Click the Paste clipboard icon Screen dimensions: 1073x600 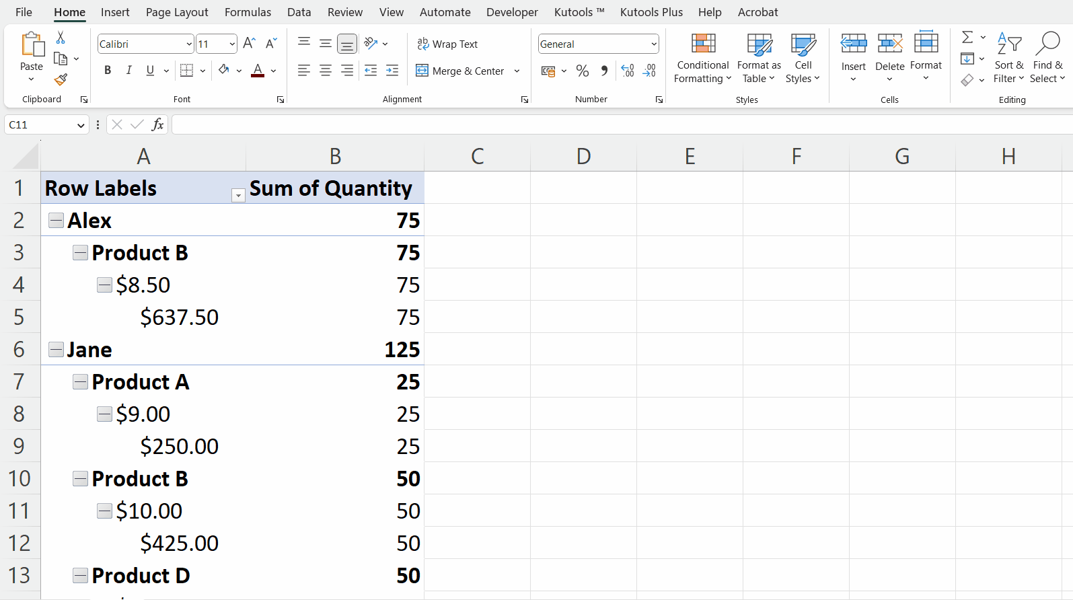click(x=32, y=44)
